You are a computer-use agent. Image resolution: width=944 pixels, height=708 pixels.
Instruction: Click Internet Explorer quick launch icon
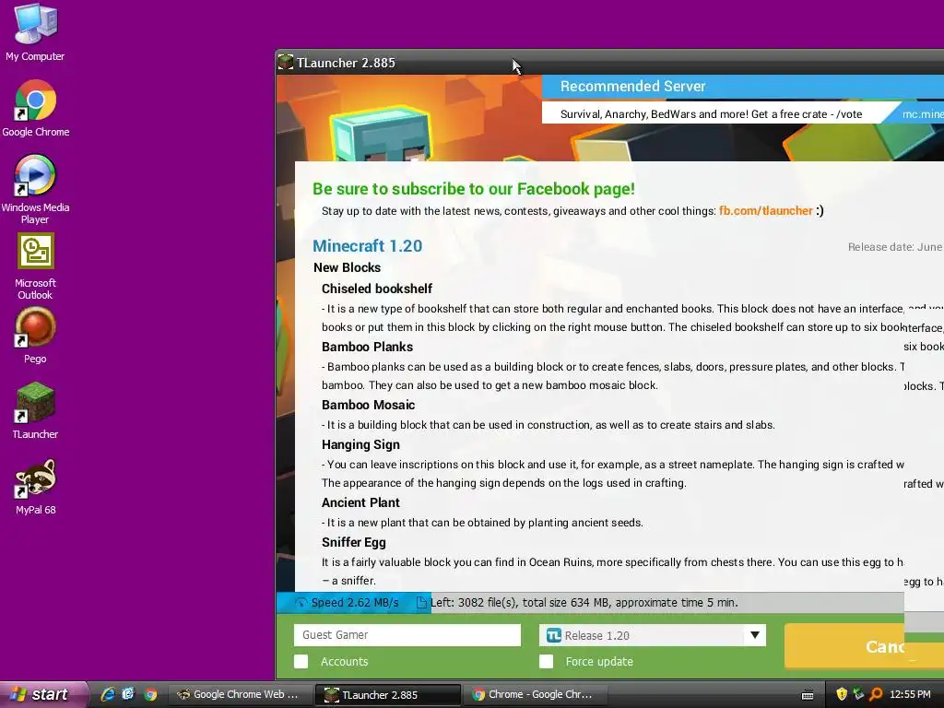(x=108, y=694)
